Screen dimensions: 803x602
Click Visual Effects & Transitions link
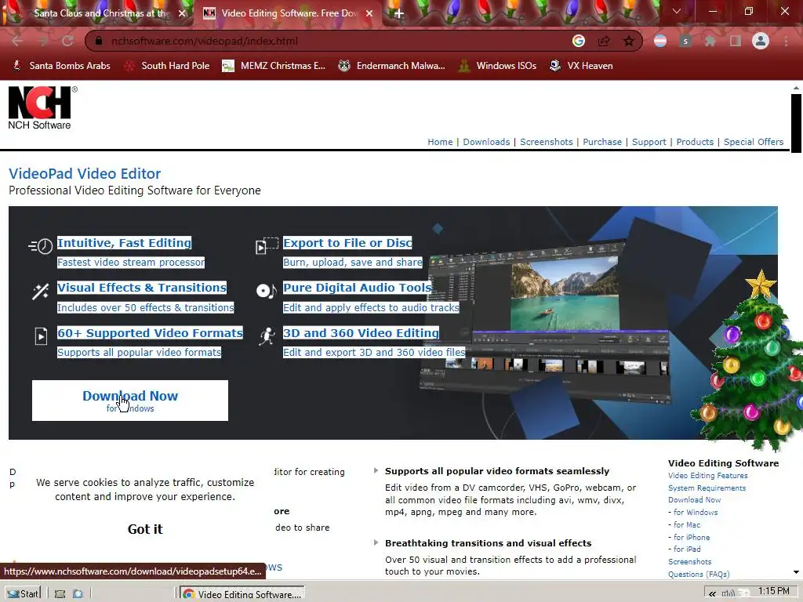pyautogui.click(x=142, y=288)
